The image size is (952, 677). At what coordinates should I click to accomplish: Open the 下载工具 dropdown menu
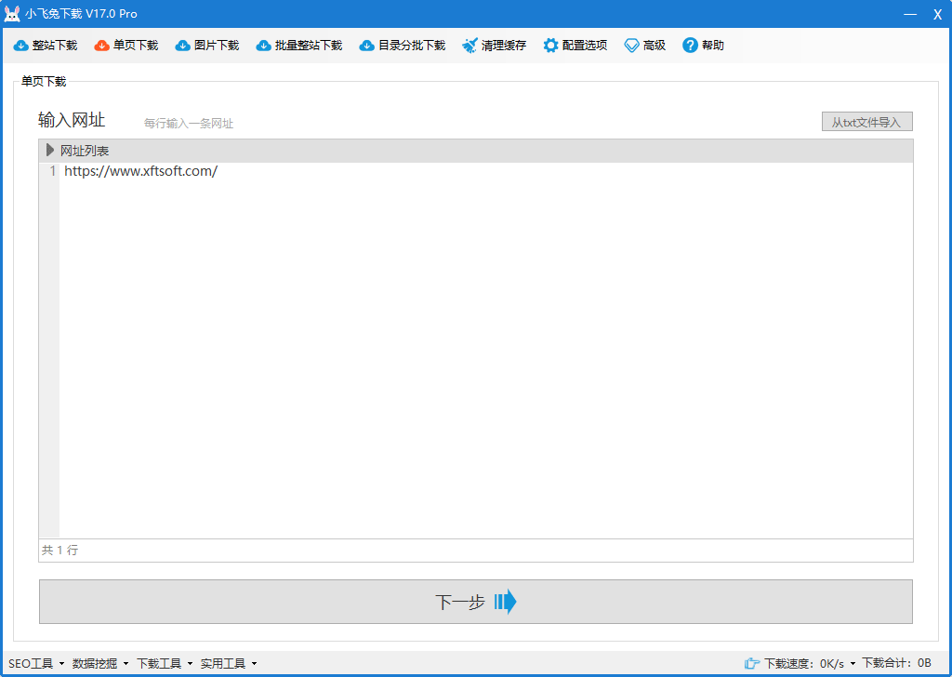tap(165, 663)
